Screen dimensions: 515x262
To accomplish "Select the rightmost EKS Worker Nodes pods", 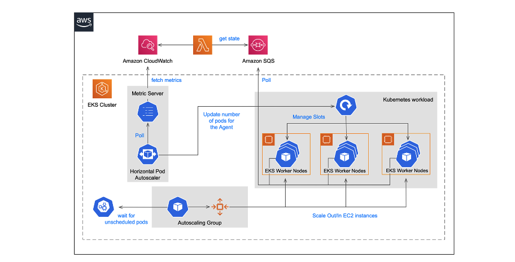I will pyautogui.click(x=407, y=155).
